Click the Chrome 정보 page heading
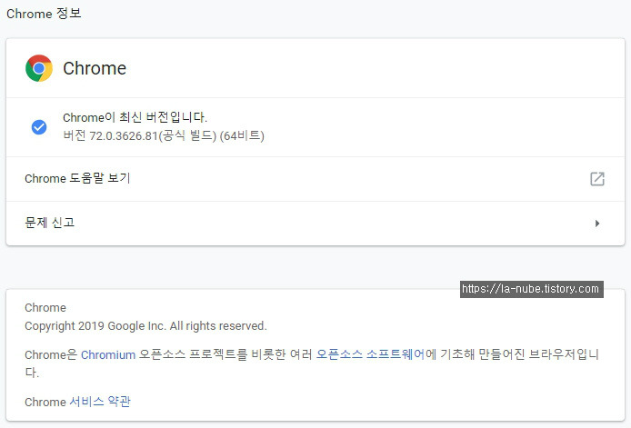The width and height of the screenshot is (631, 428). click(x=44, y=14)
